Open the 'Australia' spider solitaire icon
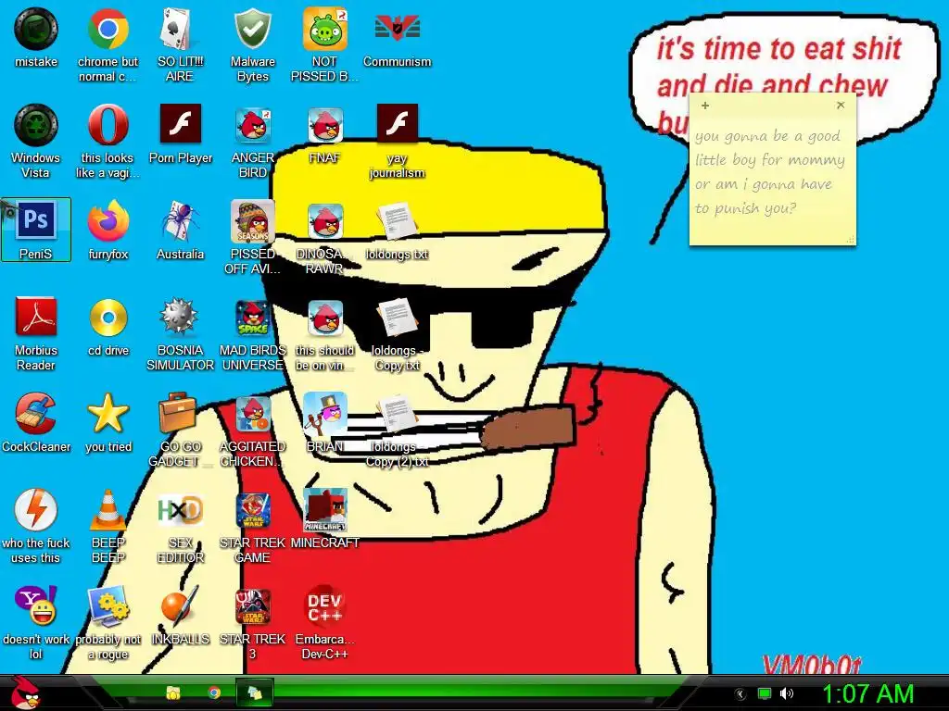 pyautogui.click(x=180, y=230)
